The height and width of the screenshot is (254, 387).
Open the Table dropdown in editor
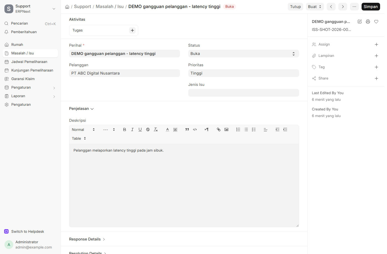pos(79,138)
